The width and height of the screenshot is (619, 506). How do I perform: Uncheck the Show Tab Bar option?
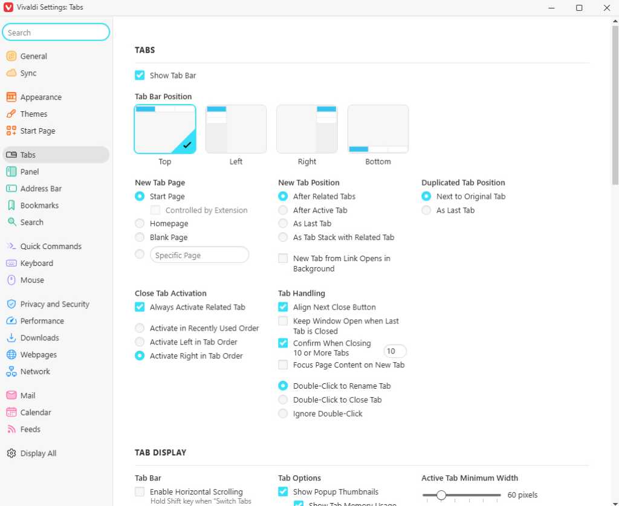(140, 75)
